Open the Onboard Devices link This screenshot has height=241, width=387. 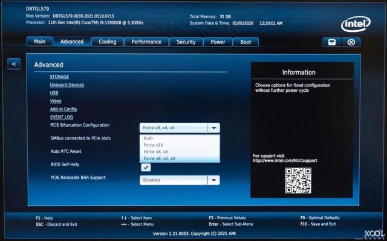coord(67,85)
